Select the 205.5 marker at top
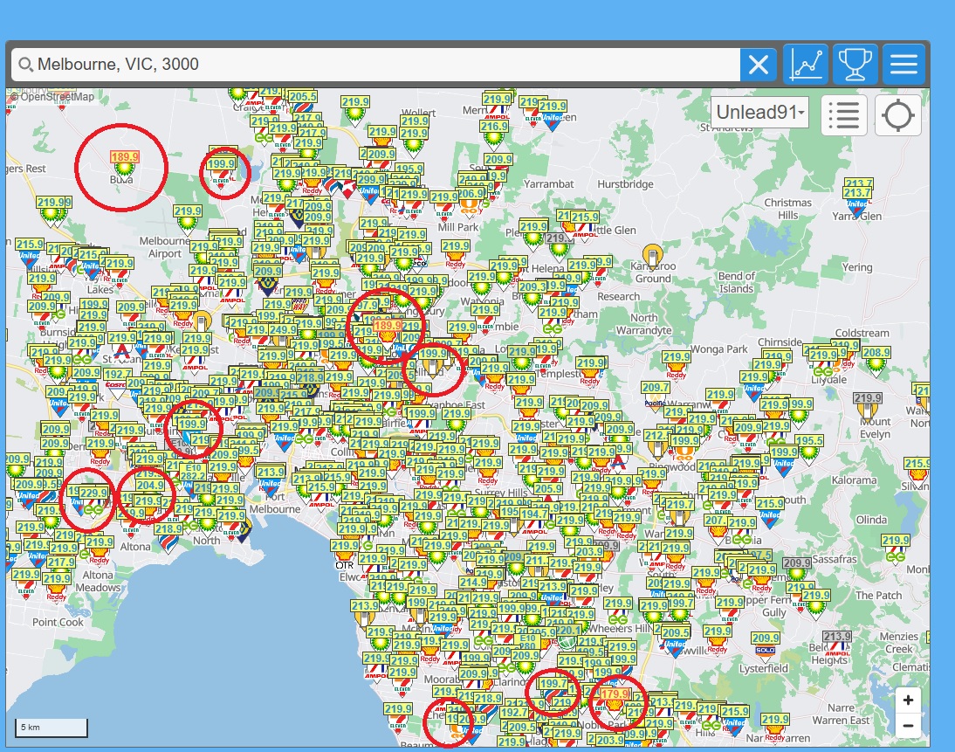 [303, 98]
